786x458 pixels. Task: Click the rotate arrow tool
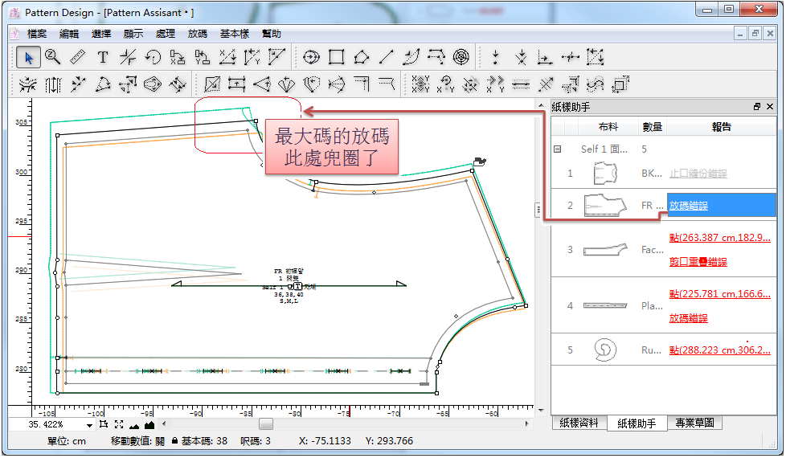153,57
